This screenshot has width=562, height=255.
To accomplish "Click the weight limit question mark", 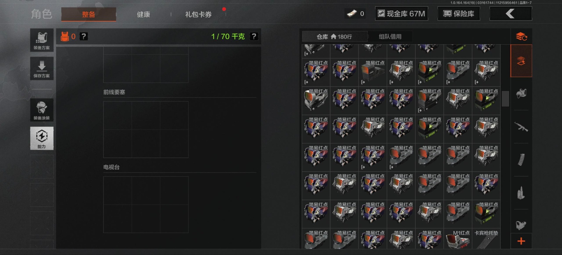I will coord(254,37).
